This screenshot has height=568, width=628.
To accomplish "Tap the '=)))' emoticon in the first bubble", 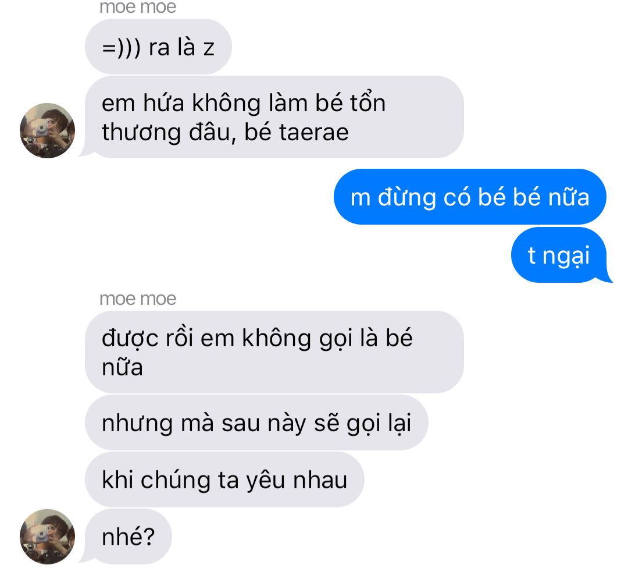I will pos(122,48).
